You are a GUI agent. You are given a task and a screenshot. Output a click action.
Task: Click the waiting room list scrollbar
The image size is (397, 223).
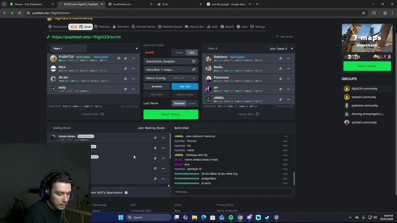click(x=170, y=146)
